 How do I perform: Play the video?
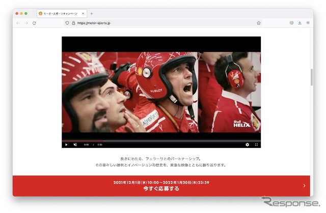pos(66,144)
